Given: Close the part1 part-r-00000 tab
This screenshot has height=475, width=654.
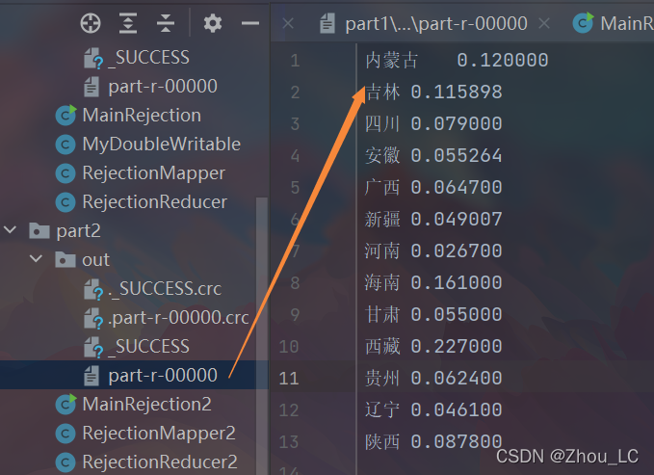Looking at the screenshot, I should (x=544, y=23).
